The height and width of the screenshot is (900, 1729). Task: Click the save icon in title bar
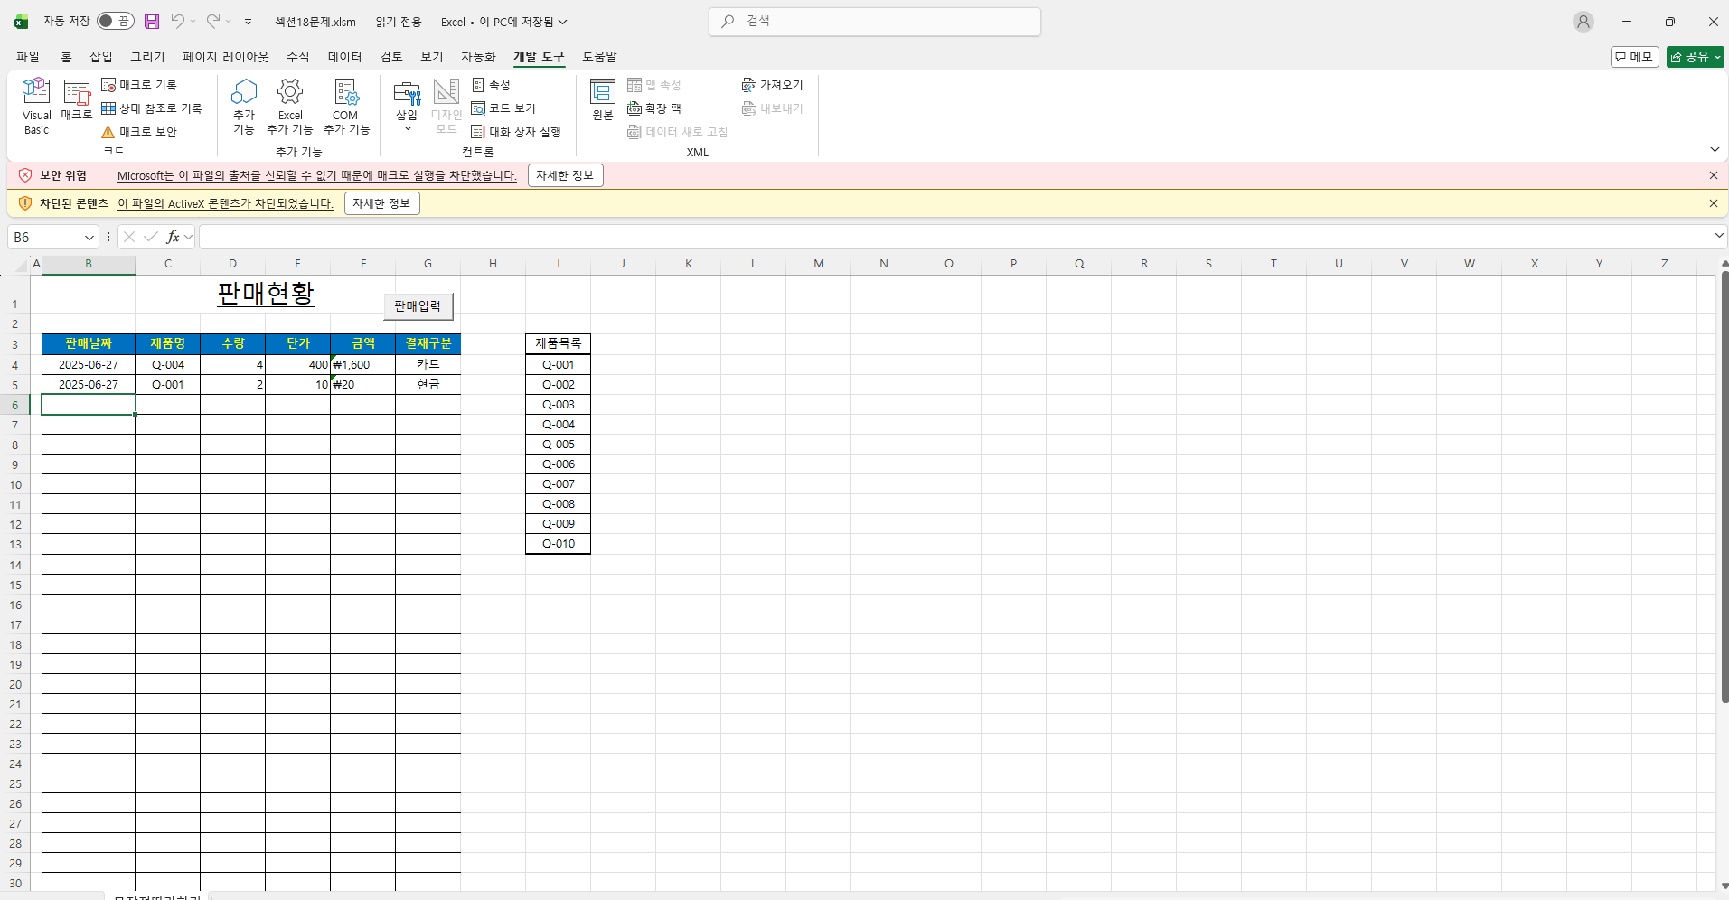(x=152, y=22)
